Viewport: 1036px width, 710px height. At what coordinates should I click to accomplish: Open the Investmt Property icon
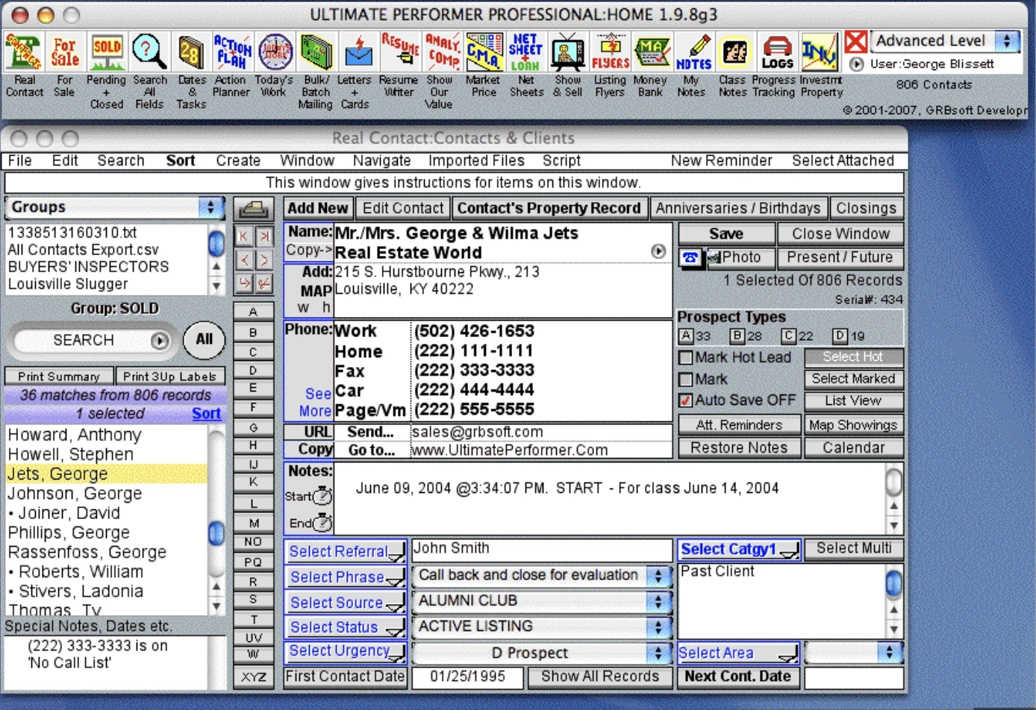820,52
